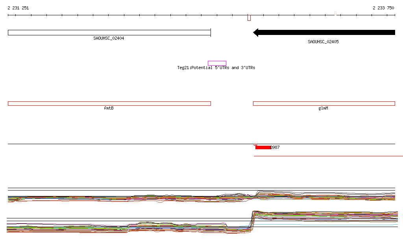Click the fmtB gene name label

(109, 108)
